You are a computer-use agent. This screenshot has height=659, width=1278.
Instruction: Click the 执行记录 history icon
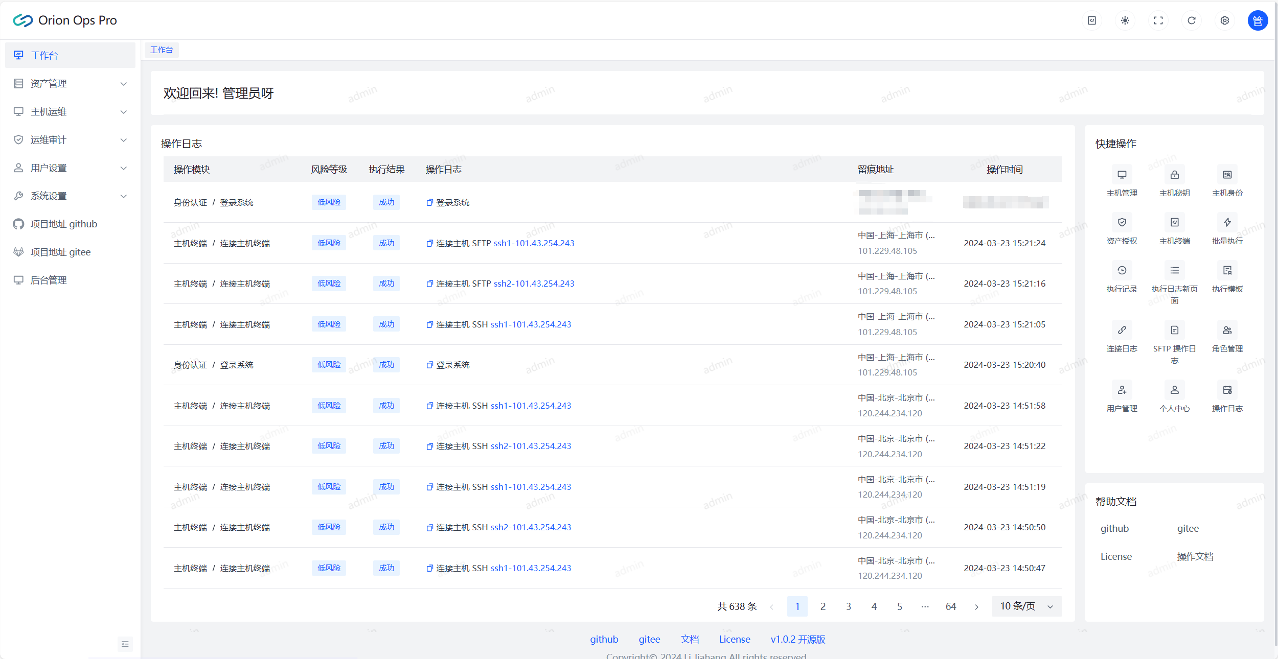1122,270
